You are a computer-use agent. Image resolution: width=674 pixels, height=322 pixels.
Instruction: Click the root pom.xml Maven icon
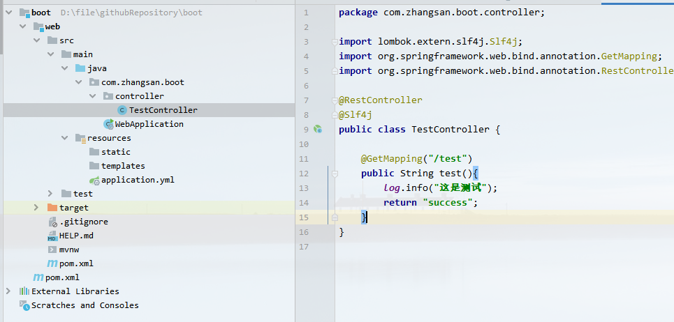tap(38, 277)
